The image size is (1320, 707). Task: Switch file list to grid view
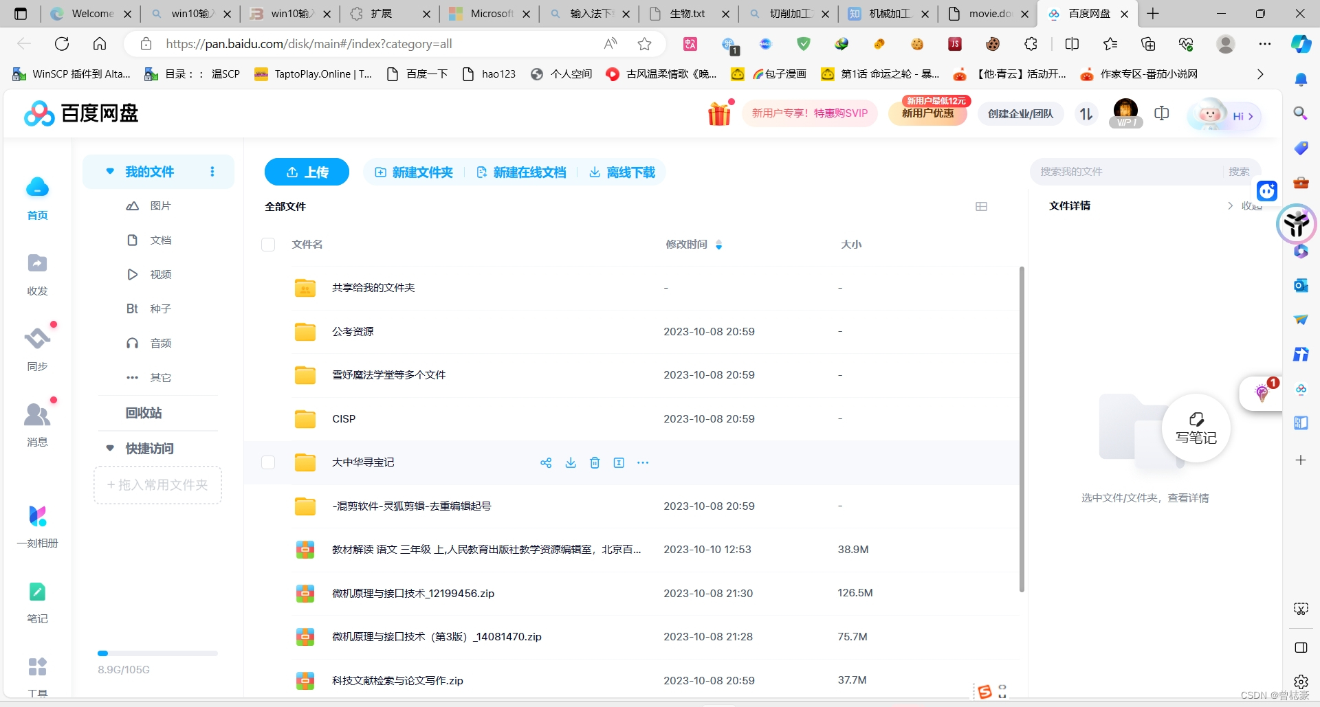[981, 206]
